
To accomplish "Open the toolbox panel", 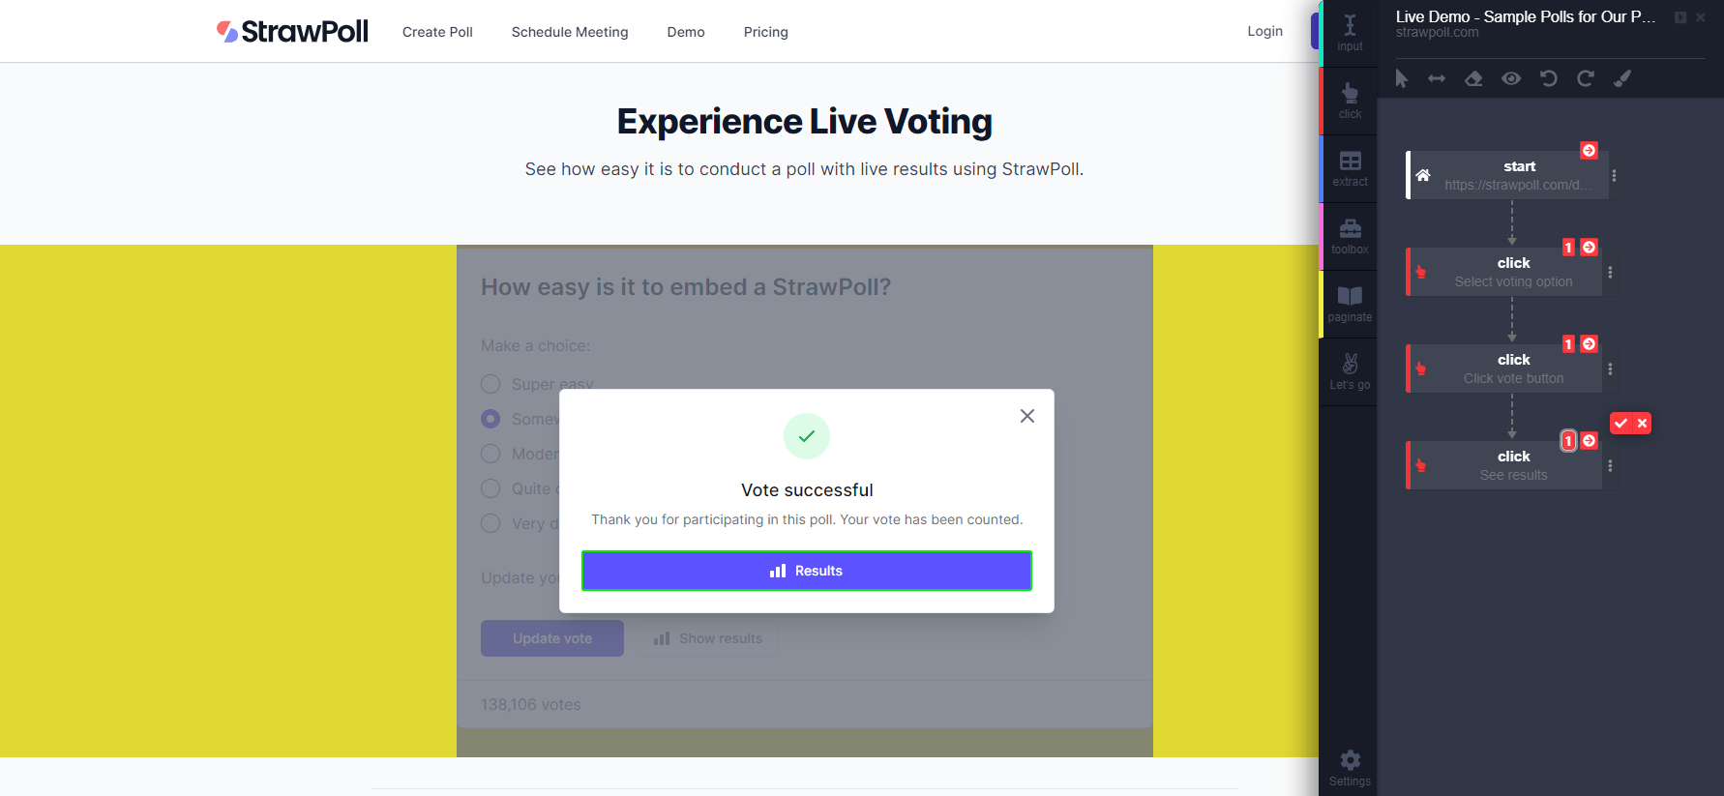I will pos(1349,235).
